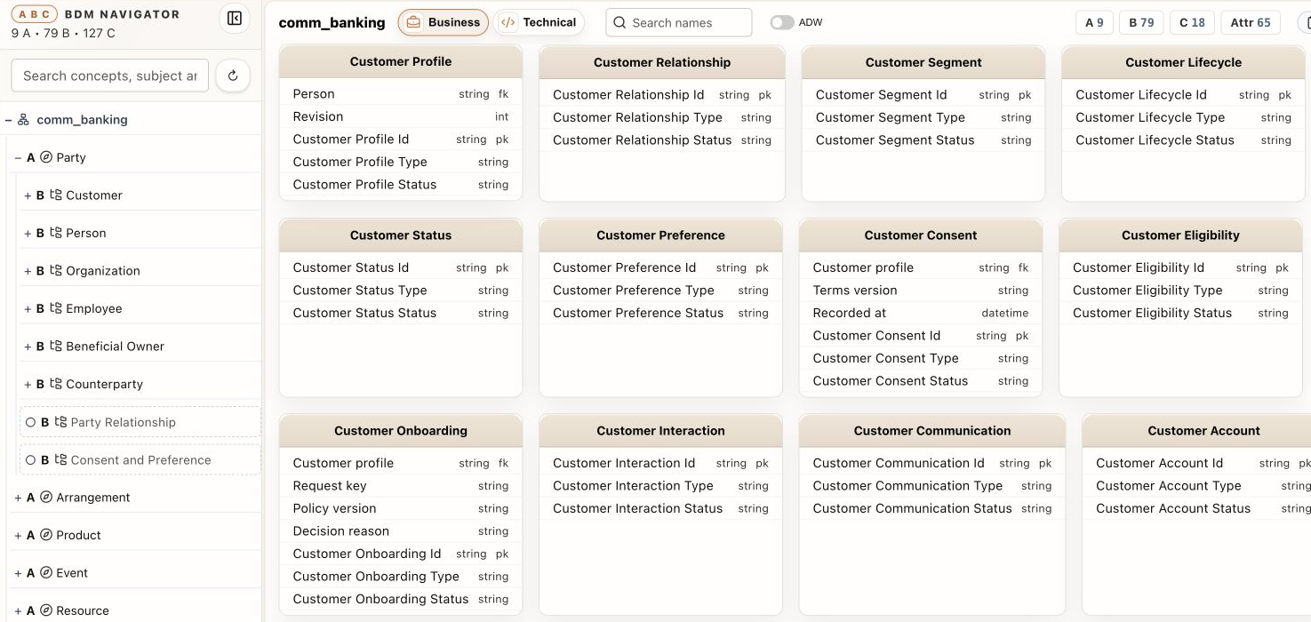Expand the Customer subject area
Image resolution: width=1311 pixels, height=622 pixels.
pos(28,195)
